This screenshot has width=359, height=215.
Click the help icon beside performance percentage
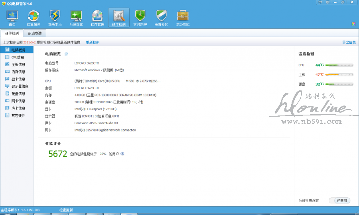[x=122, y=154]
